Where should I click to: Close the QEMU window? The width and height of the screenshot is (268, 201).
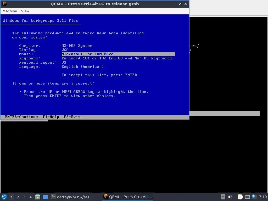(x=186, y=4)
